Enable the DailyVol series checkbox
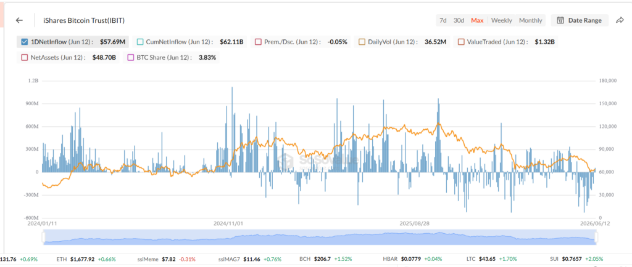This screenshot has width=632, height=267. click(362, 41)
